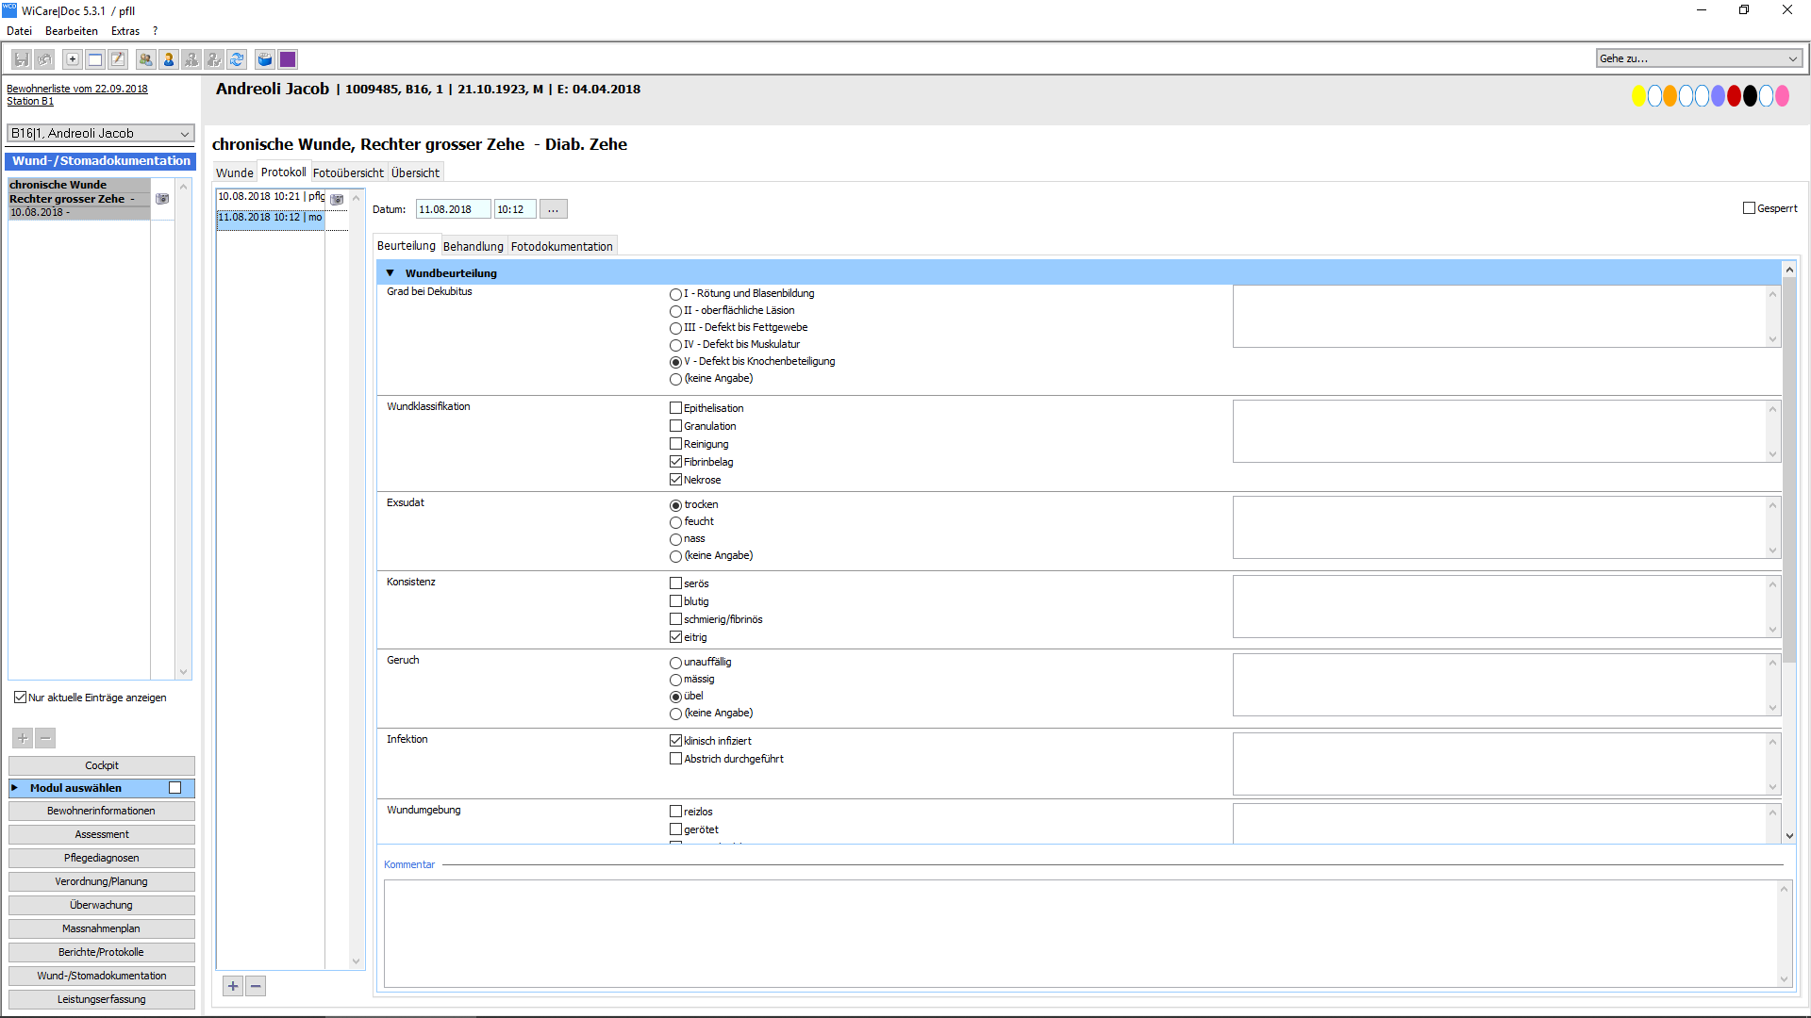Click the blue card box toolbar icon
This screenshot has height=1018, width=1811.
[265, 59]
